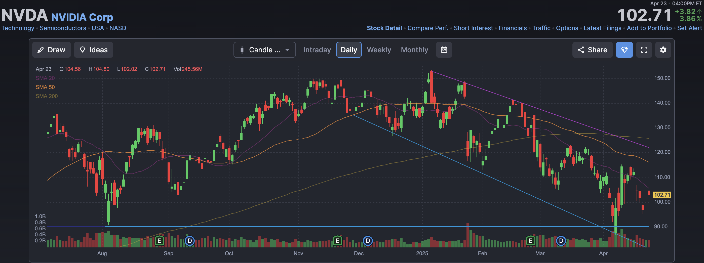Click the 2025 date axis label
704x263 pixels.
pyautogui.click(x=422, y=253)
